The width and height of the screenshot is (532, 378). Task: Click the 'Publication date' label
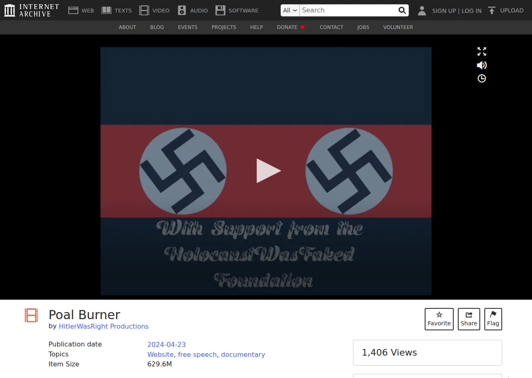tap(75, 344)
